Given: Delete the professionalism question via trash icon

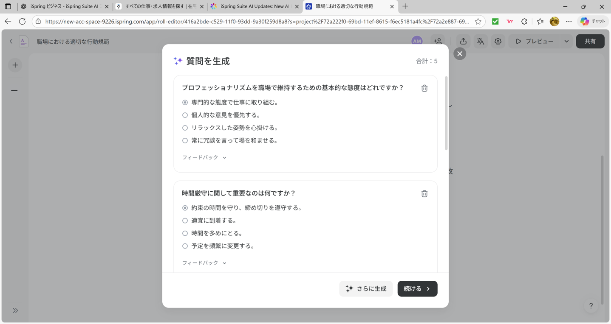Looking at the screenshot, I should [x=424, y=88].
